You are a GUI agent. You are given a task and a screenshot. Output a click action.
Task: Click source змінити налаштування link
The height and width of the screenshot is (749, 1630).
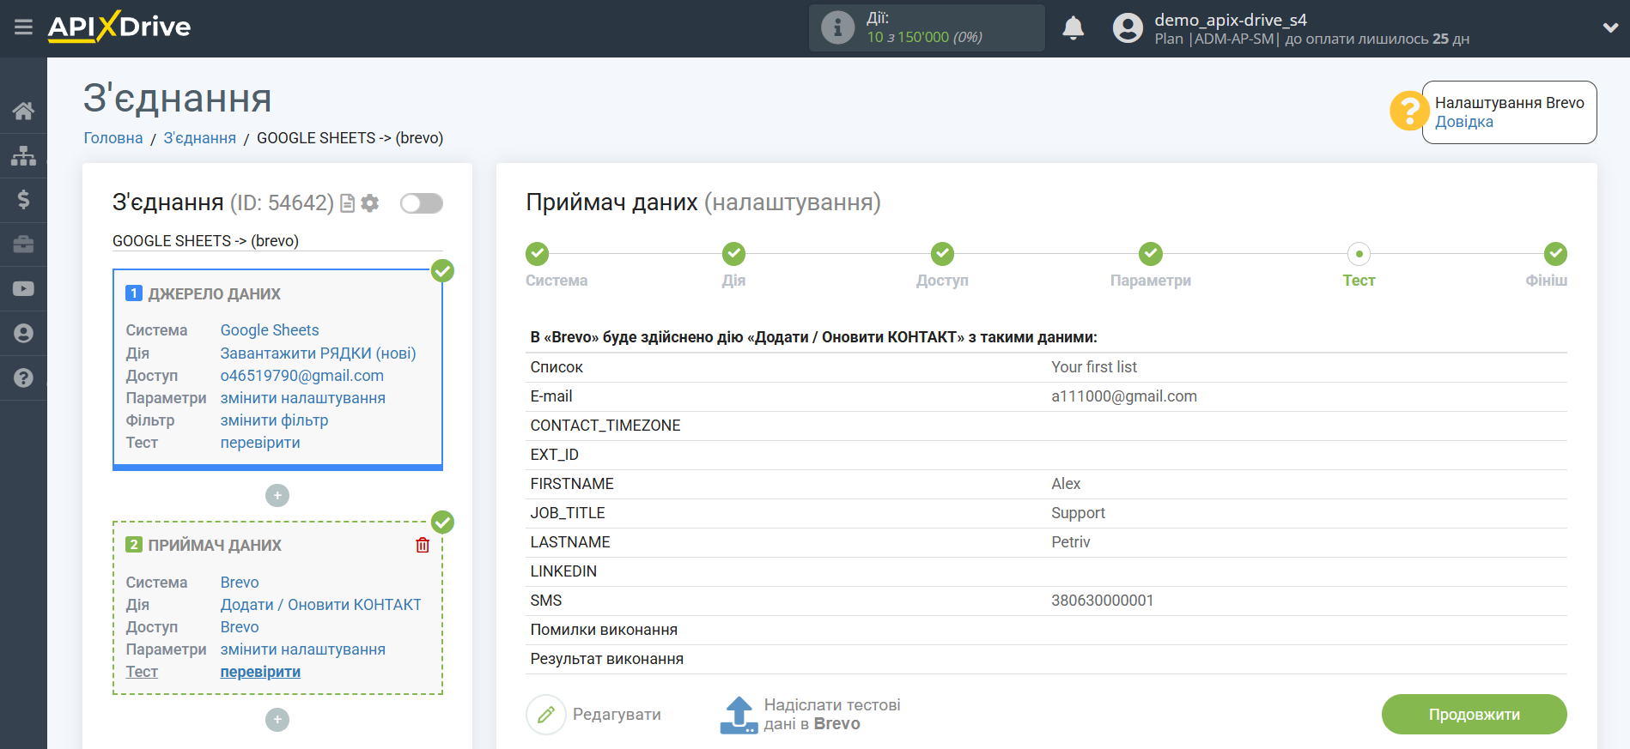(x=302, y=398)
